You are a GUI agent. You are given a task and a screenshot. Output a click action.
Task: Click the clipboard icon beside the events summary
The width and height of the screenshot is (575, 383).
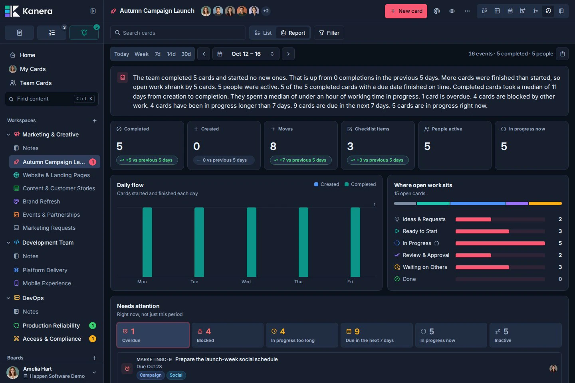click(563, 54)
